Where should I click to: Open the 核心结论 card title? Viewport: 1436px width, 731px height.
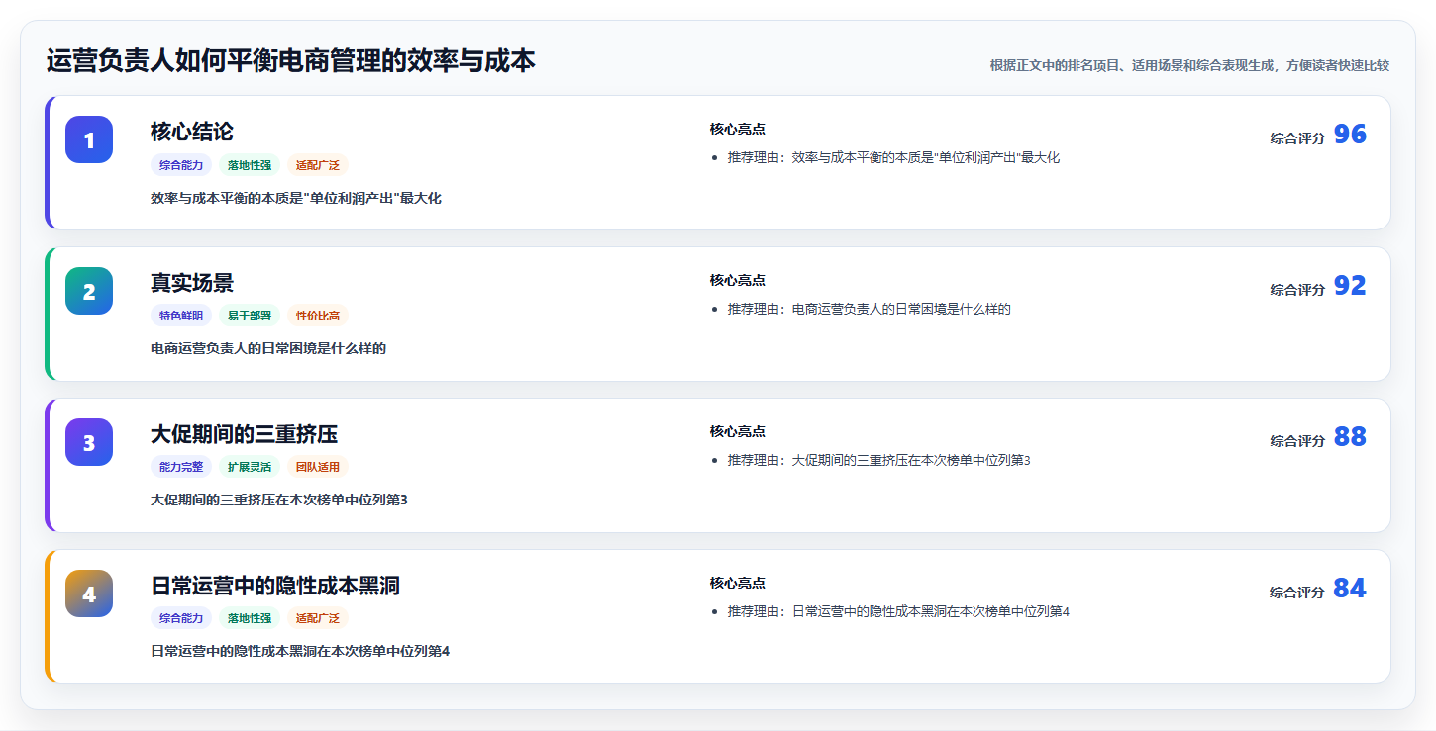[192, 132]
